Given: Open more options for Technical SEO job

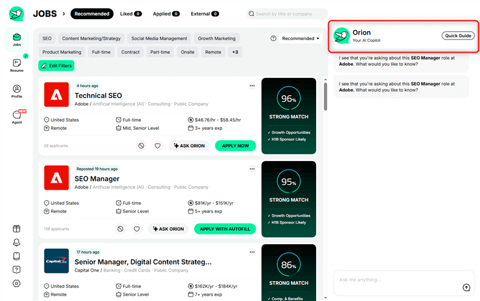Looking at the screenshot, I should coord(252,86).
